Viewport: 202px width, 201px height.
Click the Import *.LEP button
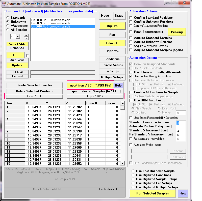point(34,96)
